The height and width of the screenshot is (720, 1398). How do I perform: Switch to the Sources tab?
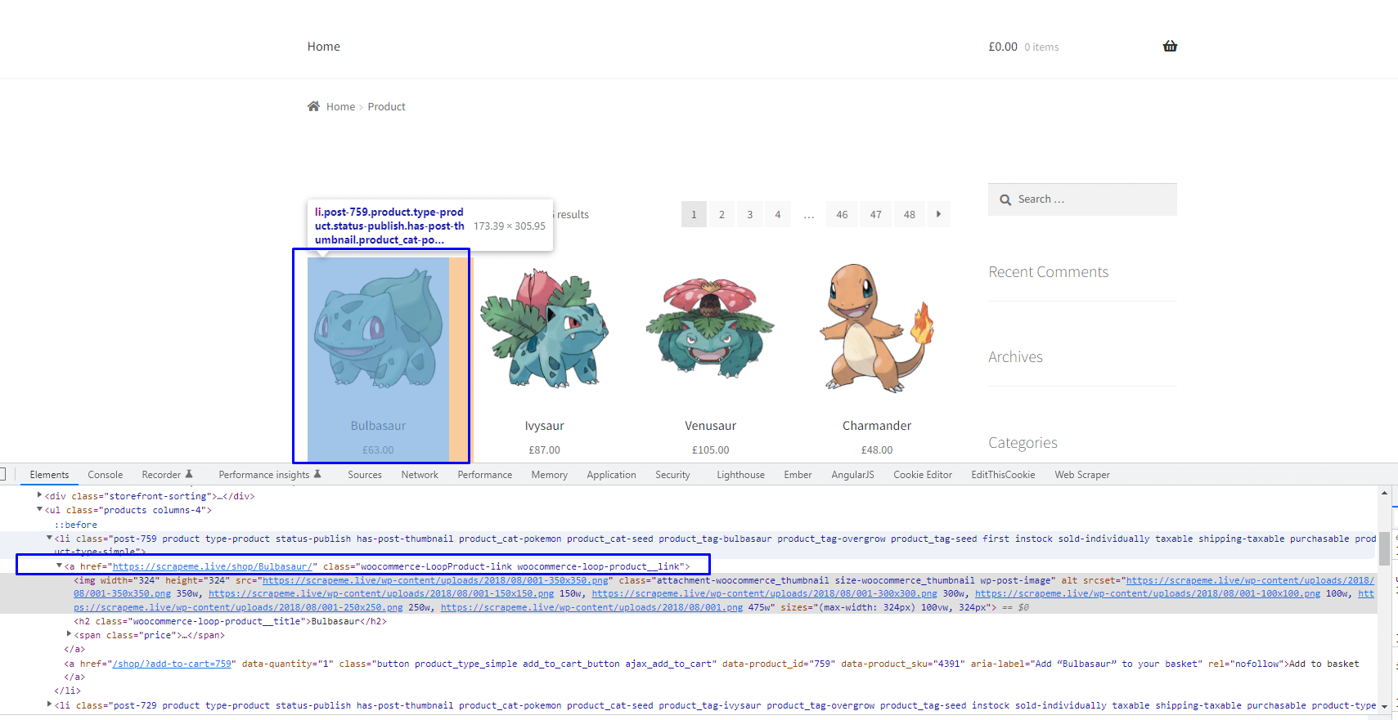click(365, 475)
